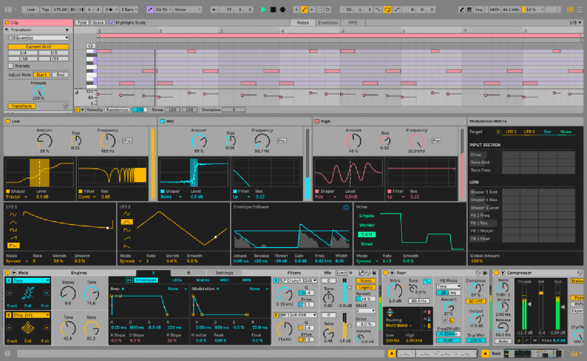Image resolution: width=587 pixels, height=361 pixels.
Task: Toggle the Highlight Scale checkbox
Action: [x=112, y=23]
